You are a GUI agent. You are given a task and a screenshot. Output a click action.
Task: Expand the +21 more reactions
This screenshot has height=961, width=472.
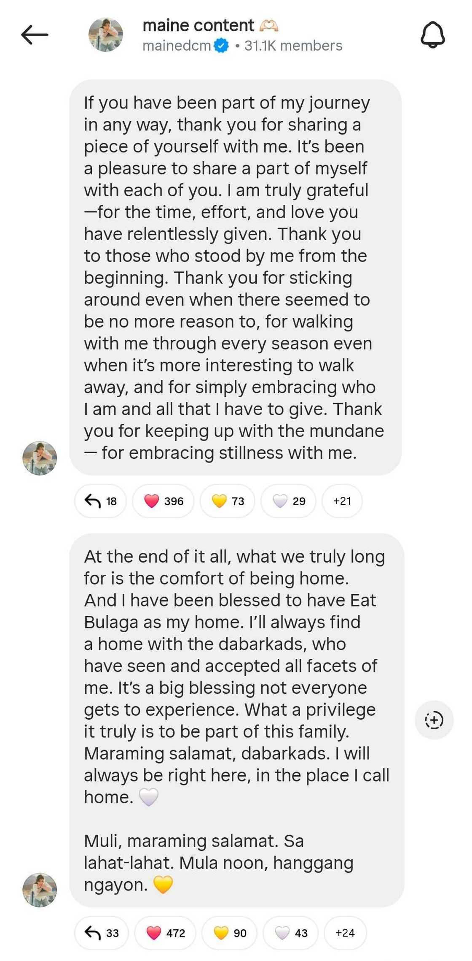342,501
